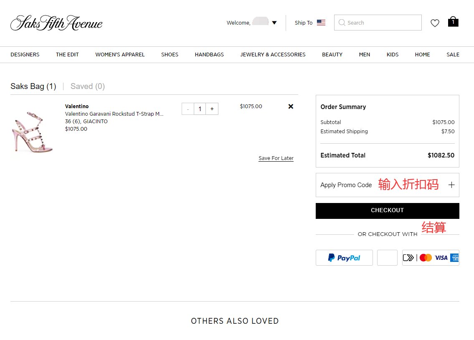Screen dimensions: 474x340
Task: Go to Saks Fifth Avenue home via logo
Action: (56, 23)
